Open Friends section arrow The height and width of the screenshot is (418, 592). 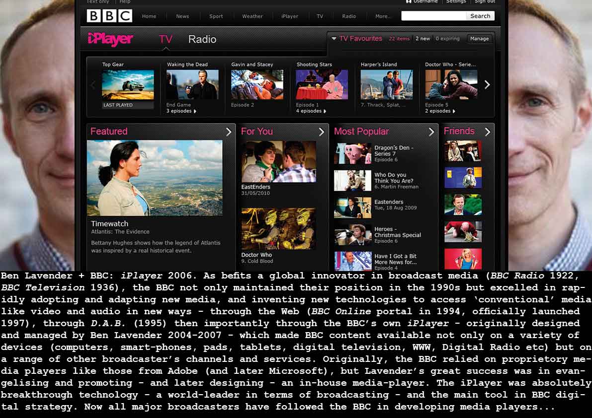click(x=487, y=132)
